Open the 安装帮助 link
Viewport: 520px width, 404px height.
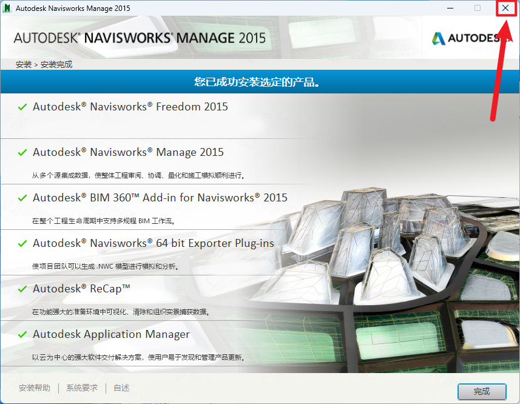click(x=35, y=388)
